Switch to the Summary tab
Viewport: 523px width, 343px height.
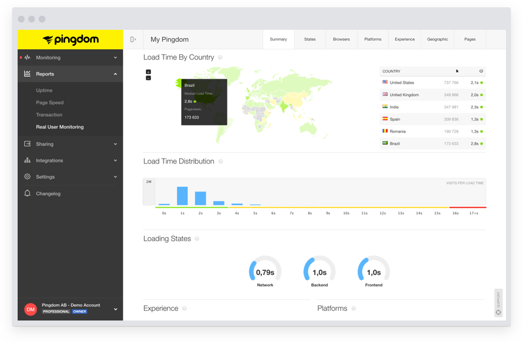click(x=278, y=40)
